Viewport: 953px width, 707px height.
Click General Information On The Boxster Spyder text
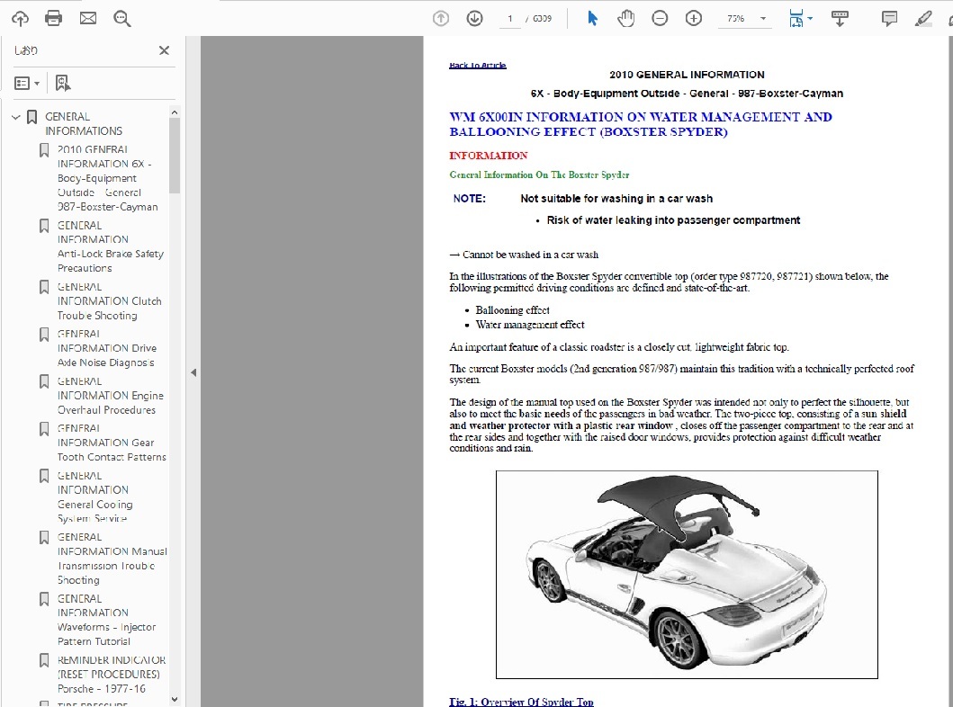pyautogui.click(x=539, y=175)
